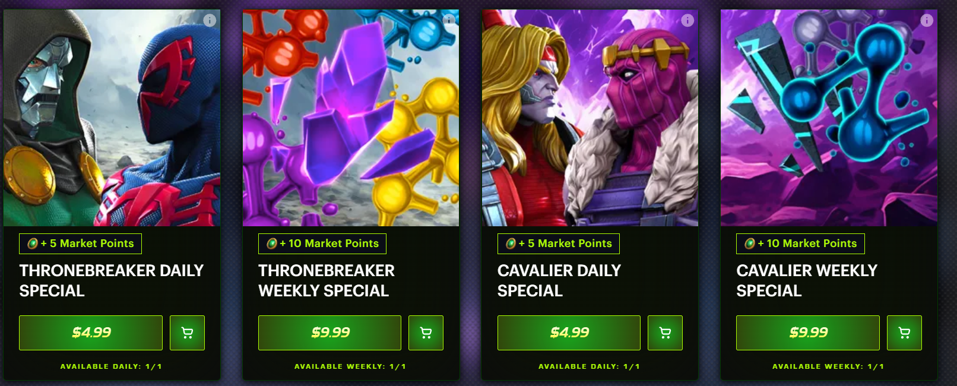This screenshot has height=386, width=957.
Task: Add Thronebreaker Weekly Special to cart
Action: point(426,333)
